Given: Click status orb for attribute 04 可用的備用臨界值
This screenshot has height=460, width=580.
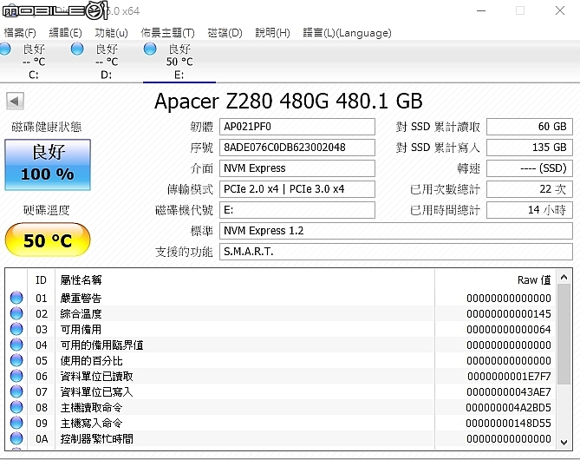Looking at the screenshot, I should [16, 345].
